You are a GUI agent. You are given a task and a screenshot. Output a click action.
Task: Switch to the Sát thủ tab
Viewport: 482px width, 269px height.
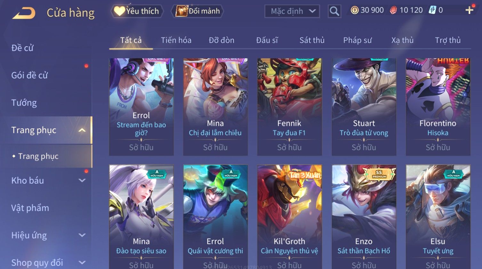312,40
